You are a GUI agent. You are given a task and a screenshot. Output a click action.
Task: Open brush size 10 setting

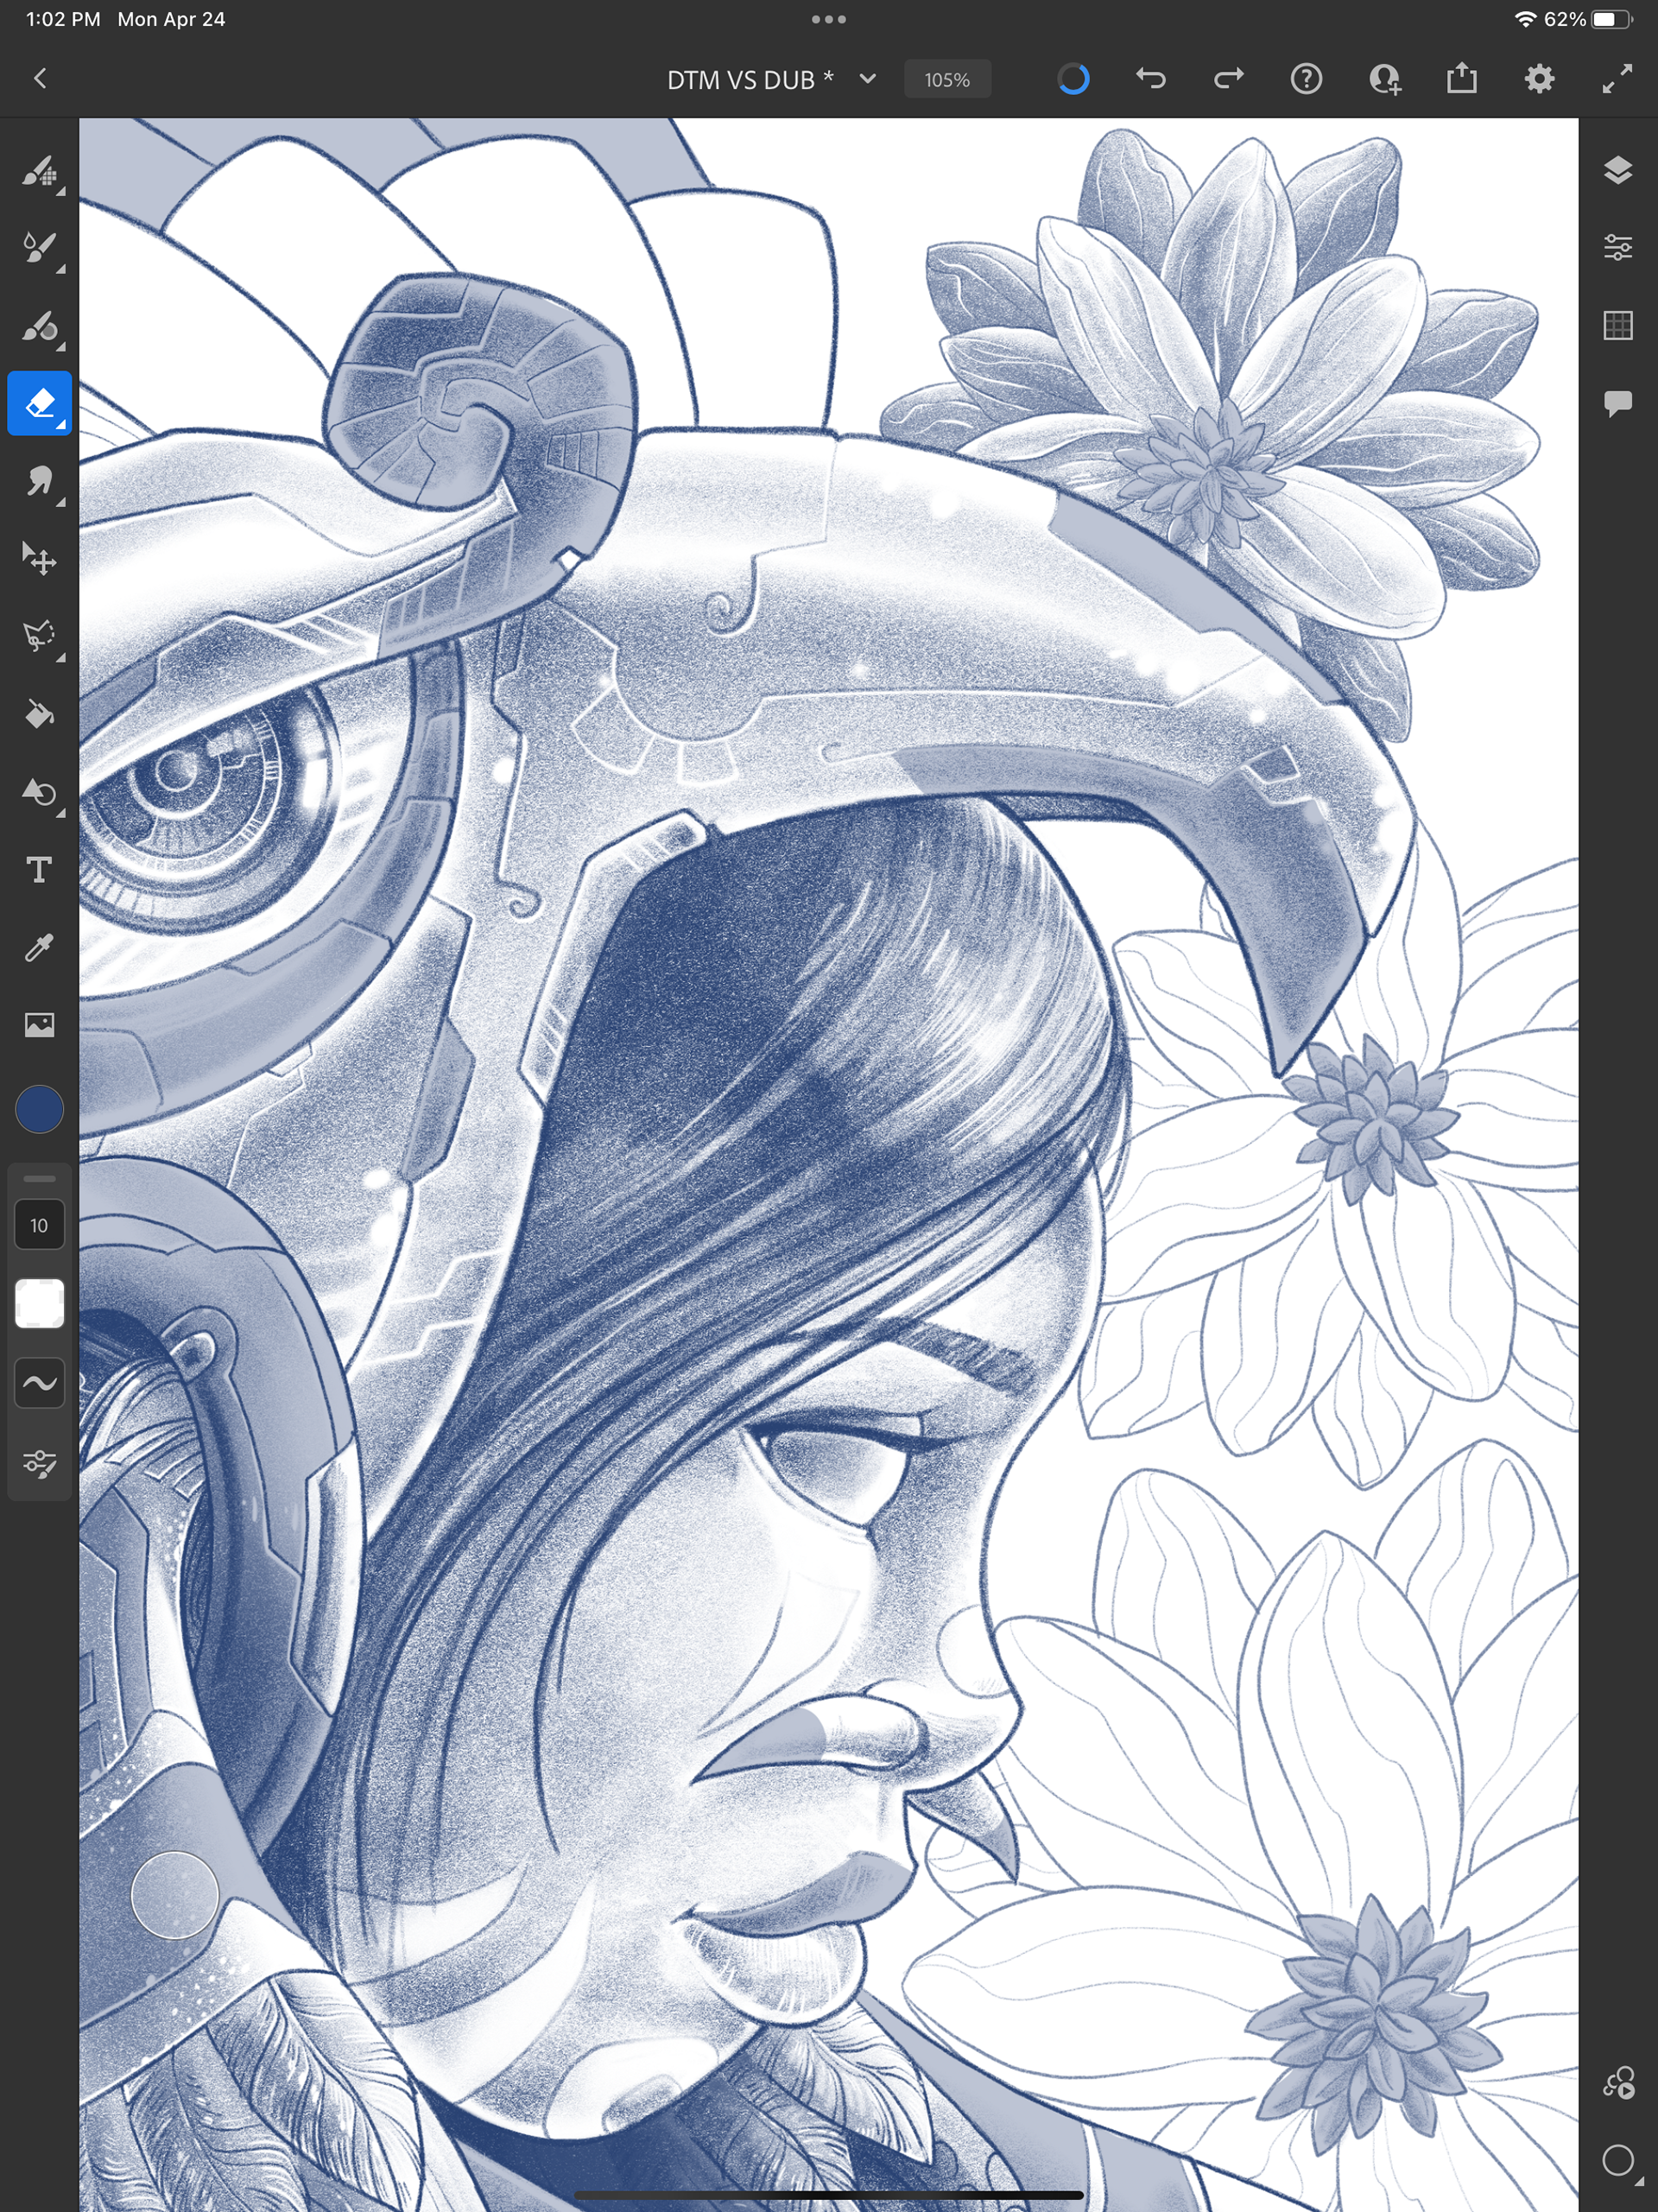[x=39, y=1225]
